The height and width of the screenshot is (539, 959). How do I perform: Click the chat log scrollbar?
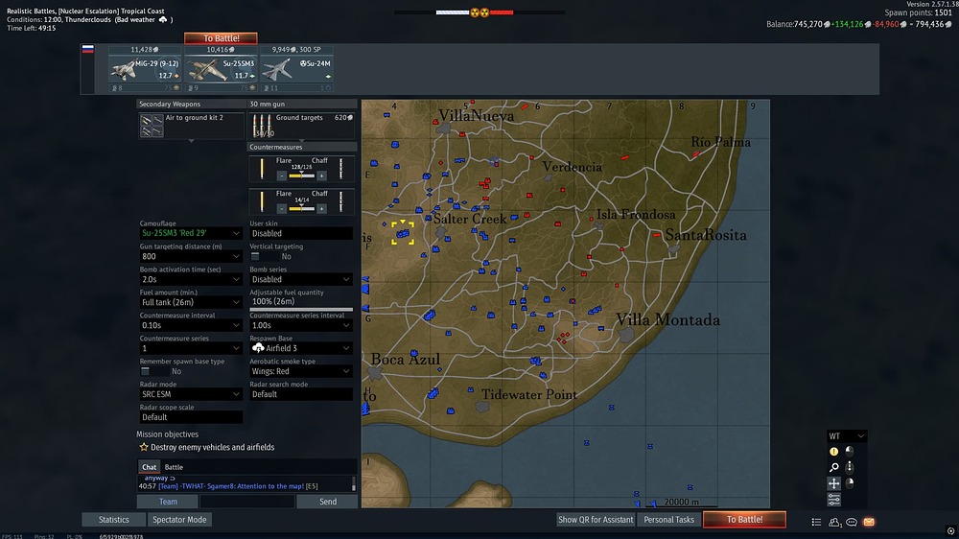point(354,483)
